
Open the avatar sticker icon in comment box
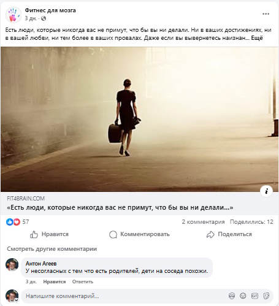click(x=232, y=296)
